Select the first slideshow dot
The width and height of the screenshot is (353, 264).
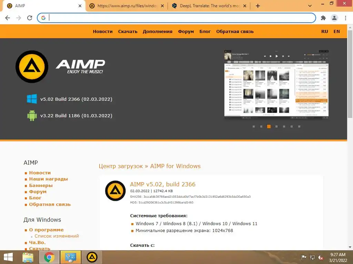point(254,126)
